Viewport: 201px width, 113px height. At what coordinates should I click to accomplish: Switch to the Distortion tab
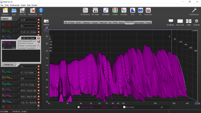point(87,23)
